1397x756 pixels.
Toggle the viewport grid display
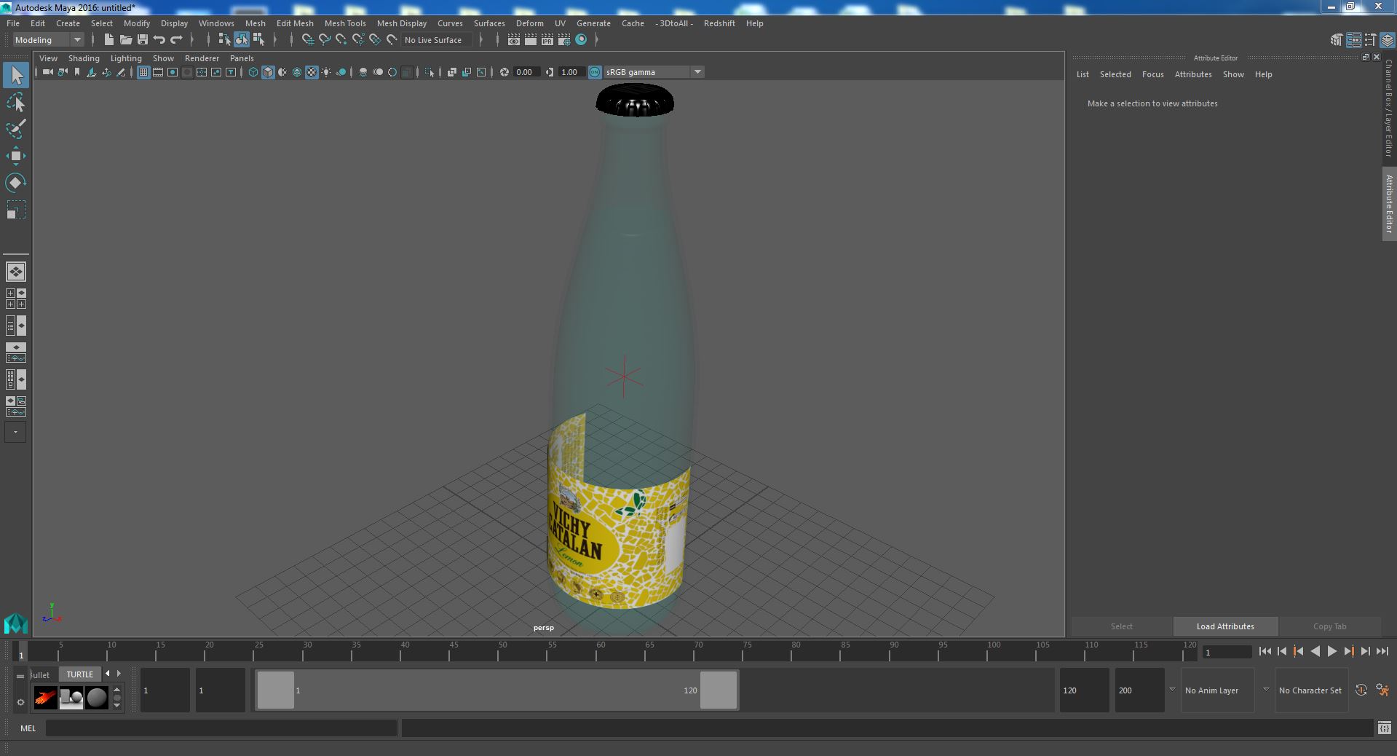143,72
